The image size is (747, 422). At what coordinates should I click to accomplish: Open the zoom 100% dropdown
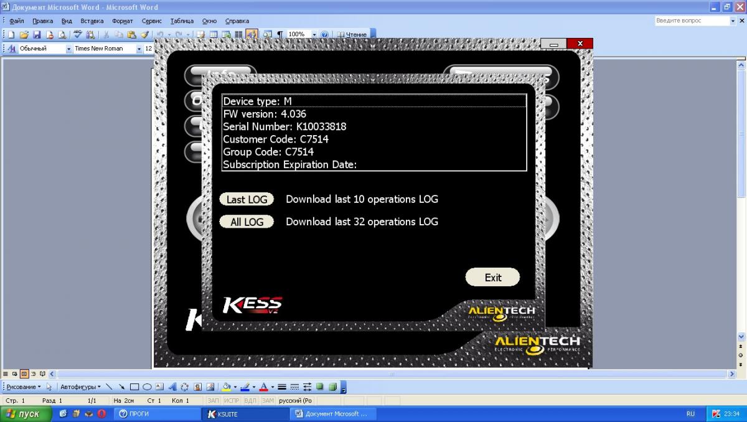coord(314,34)
